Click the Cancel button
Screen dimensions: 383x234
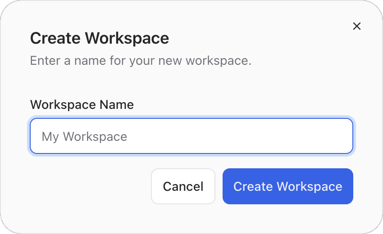(x=183, y=186)
